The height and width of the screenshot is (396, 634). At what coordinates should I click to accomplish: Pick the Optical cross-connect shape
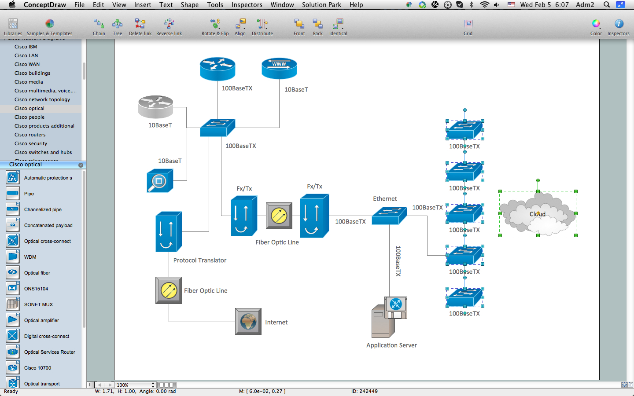click(13, 241)
